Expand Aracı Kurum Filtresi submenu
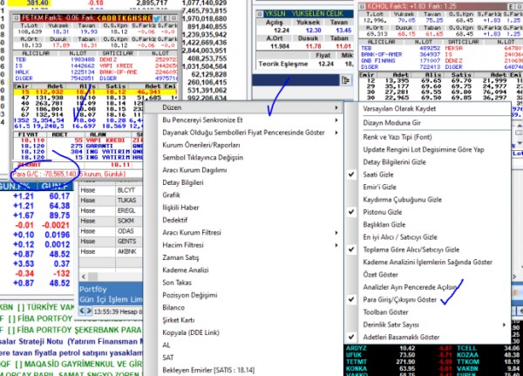 pyautogui.click(x=242, y=232)
